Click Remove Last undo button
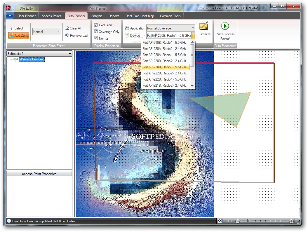The image size is (308, 232). (76, 36)
